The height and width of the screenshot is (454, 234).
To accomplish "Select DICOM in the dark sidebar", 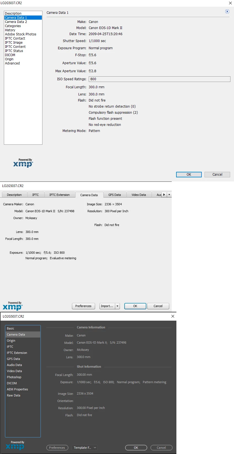I will 23,383.
